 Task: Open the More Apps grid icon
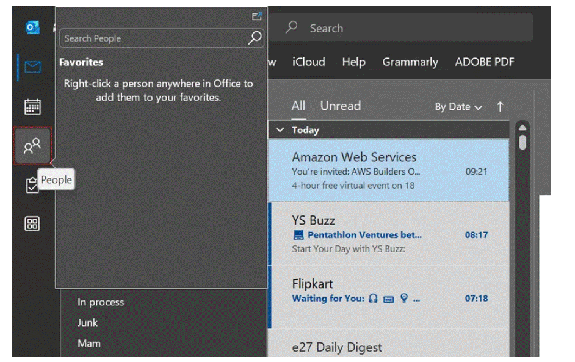(x=32, y=223)
